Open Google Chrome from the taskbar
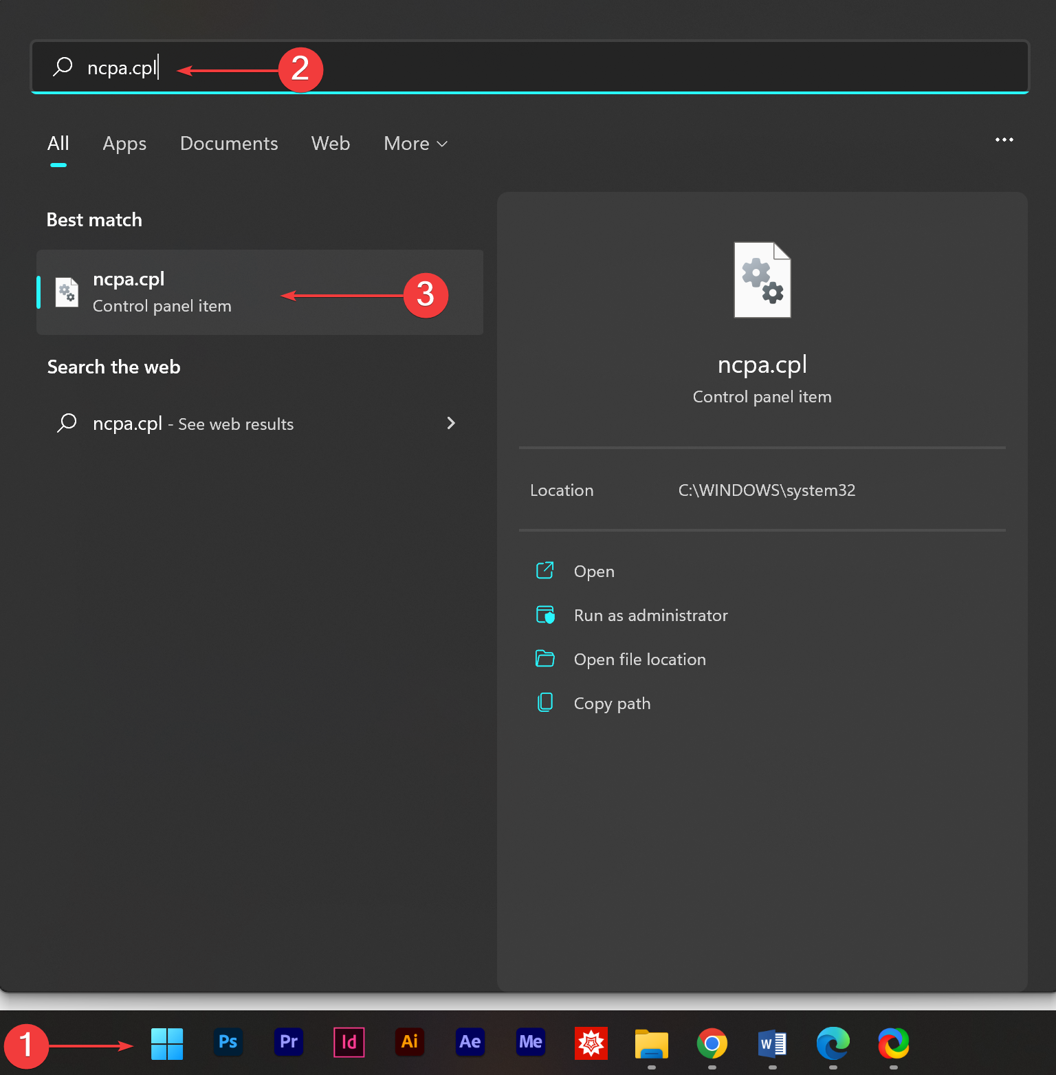The width and height of the screenshot is (1056, 1075). [712, 1044]
